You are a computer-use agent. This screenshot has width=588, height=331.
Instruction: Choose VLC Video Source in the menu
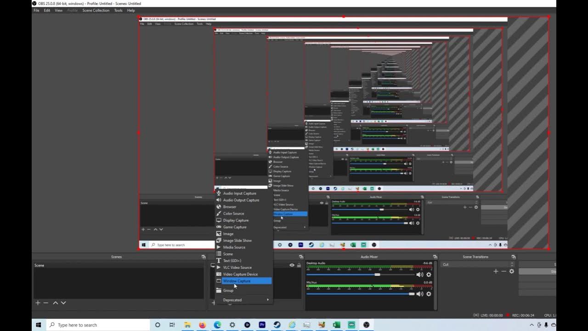(x=243, y=268)
